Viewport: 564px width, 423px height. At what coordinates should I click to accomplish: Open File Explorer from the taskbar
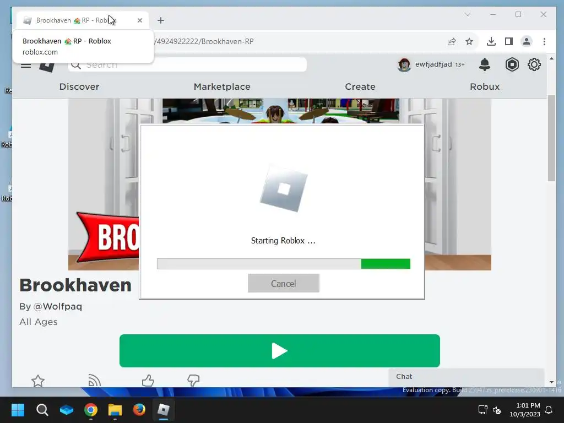pos(115,410)
